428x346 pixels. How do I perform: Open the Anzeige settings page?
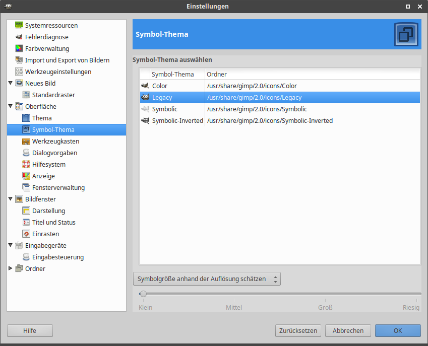coord(43,176)
